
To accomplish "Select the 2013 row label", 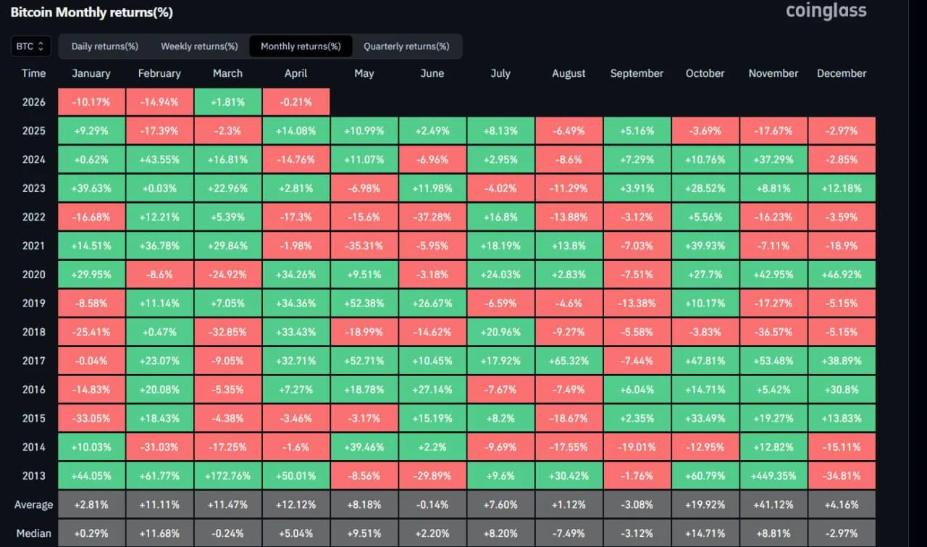I will [x=33, y=476].
